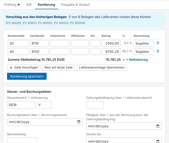Focus the Art field in the 6120 row
Image resolution: width=169 pixels, height=143 pixels.
tap(95, 51)
